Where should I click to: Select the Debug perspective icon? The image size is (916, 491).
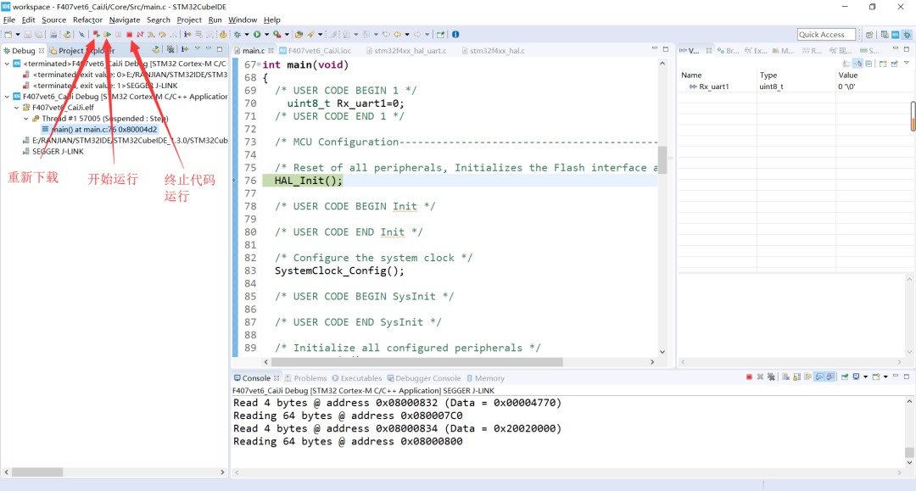click(908, 35)
